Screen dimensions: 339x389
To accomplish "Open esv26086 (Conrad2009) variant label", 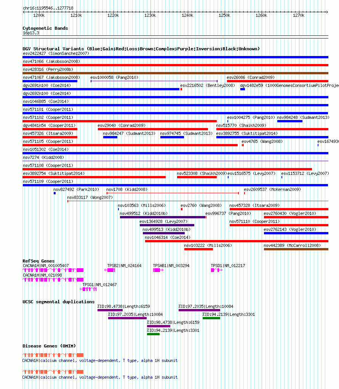I will [251, 77].
